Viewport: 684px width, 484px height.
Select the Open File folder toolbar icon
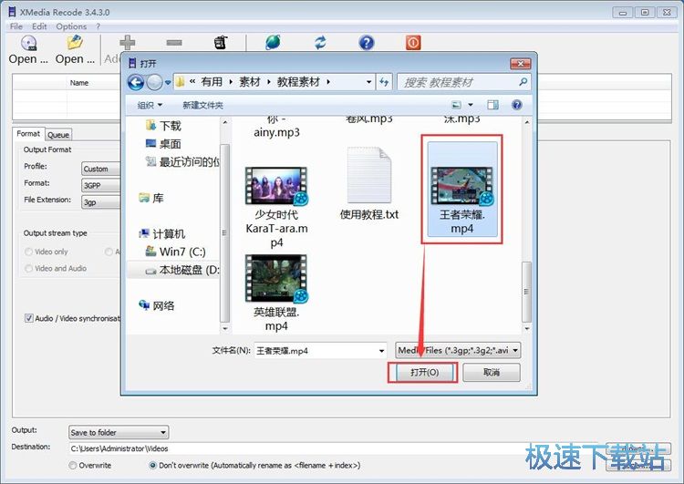75,43
